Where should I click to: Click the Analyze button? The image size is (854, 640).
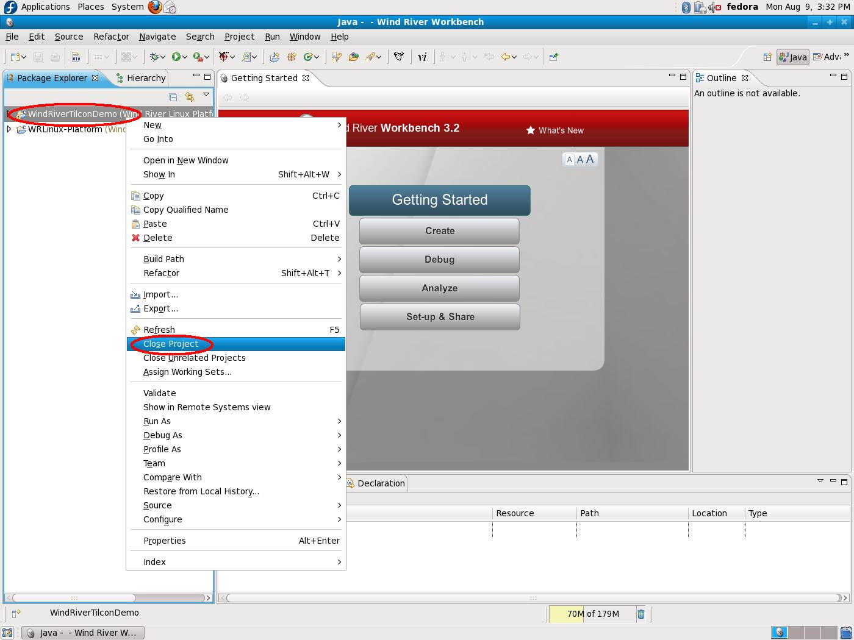click(x=439, y=288)
